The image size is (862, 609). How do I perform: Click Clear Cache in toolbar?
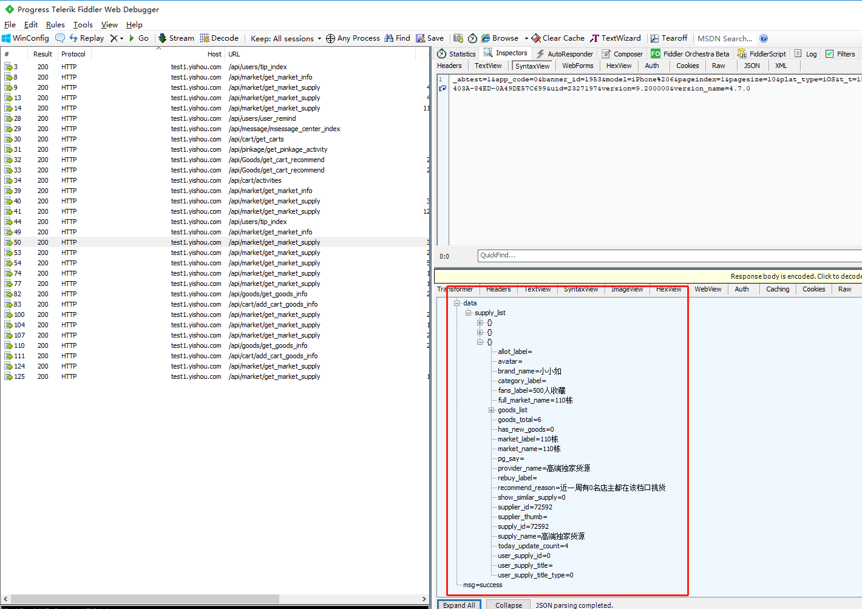point(558,38)
